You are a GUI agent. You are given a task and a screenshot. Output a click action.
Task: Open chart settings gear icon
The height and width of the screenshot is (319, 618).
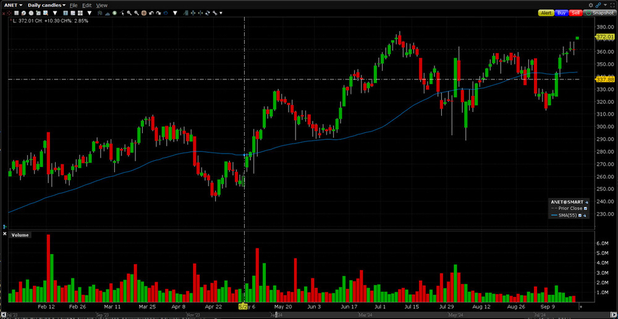591,5
